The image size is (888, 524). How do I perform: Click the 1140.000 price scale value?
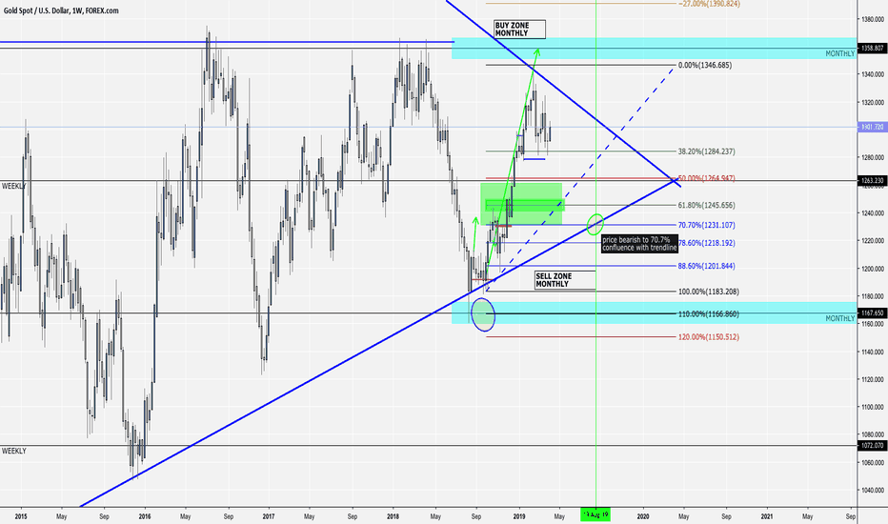click(x=873, y=352)
